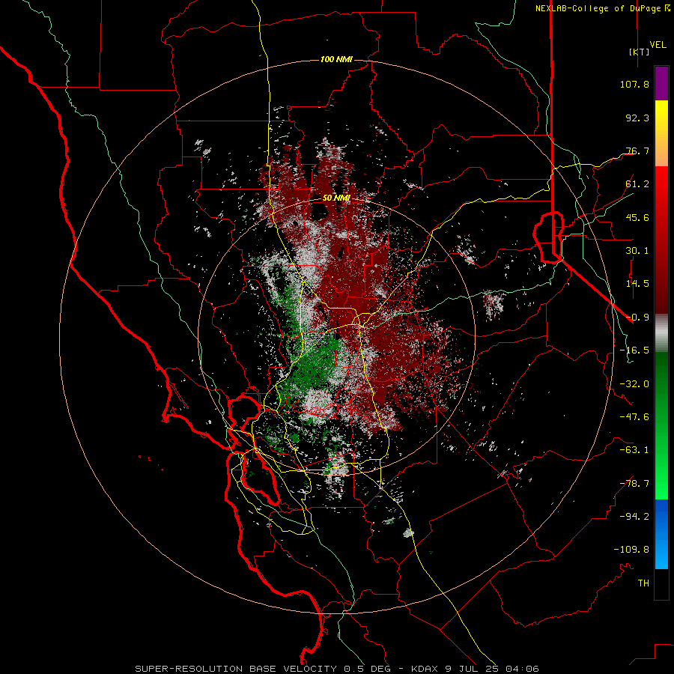This screenshot has width=674, height=674.
Task: Click the -94.2 velocity scale value
Action: 634,517
